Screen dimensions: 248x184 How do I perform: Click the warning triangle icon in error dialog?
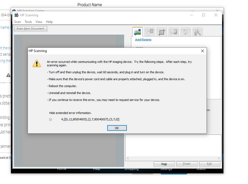tap(37, 63)
